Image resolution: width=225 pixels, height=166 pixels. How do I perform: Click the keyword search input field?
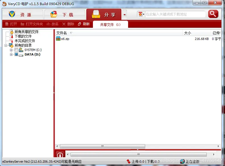click(x=175, y=14)
